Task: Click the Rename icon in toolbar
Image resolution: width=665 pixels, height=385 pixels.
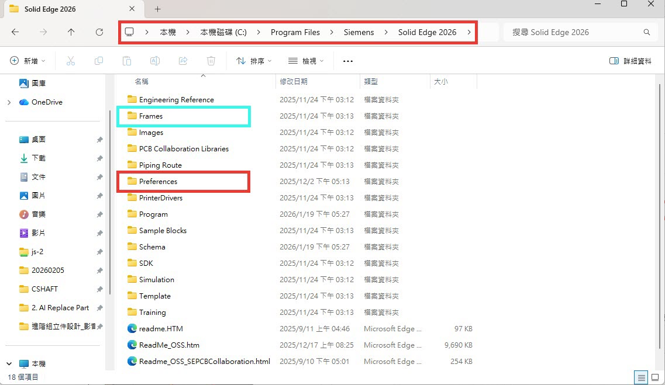Action: [155, 61]
